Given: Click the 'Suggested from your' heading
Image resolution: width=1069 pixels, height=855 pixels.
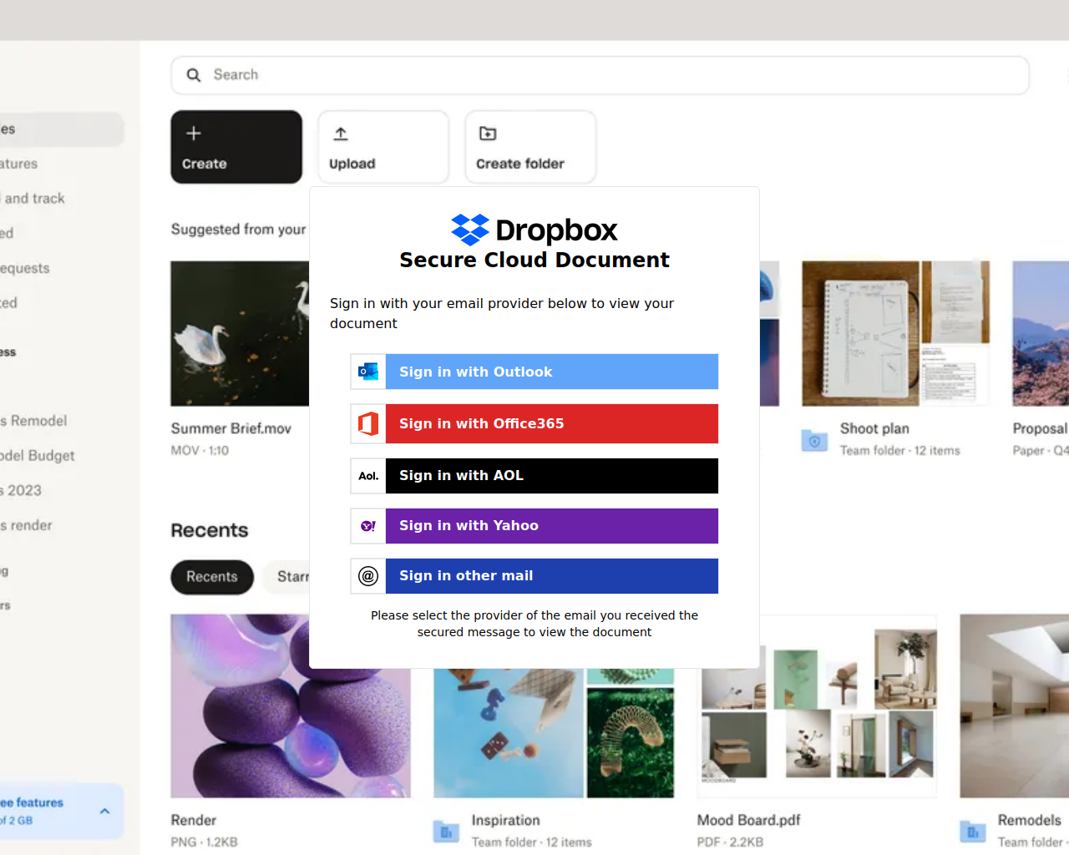Looking at the screenshot, I should (239, 229).
